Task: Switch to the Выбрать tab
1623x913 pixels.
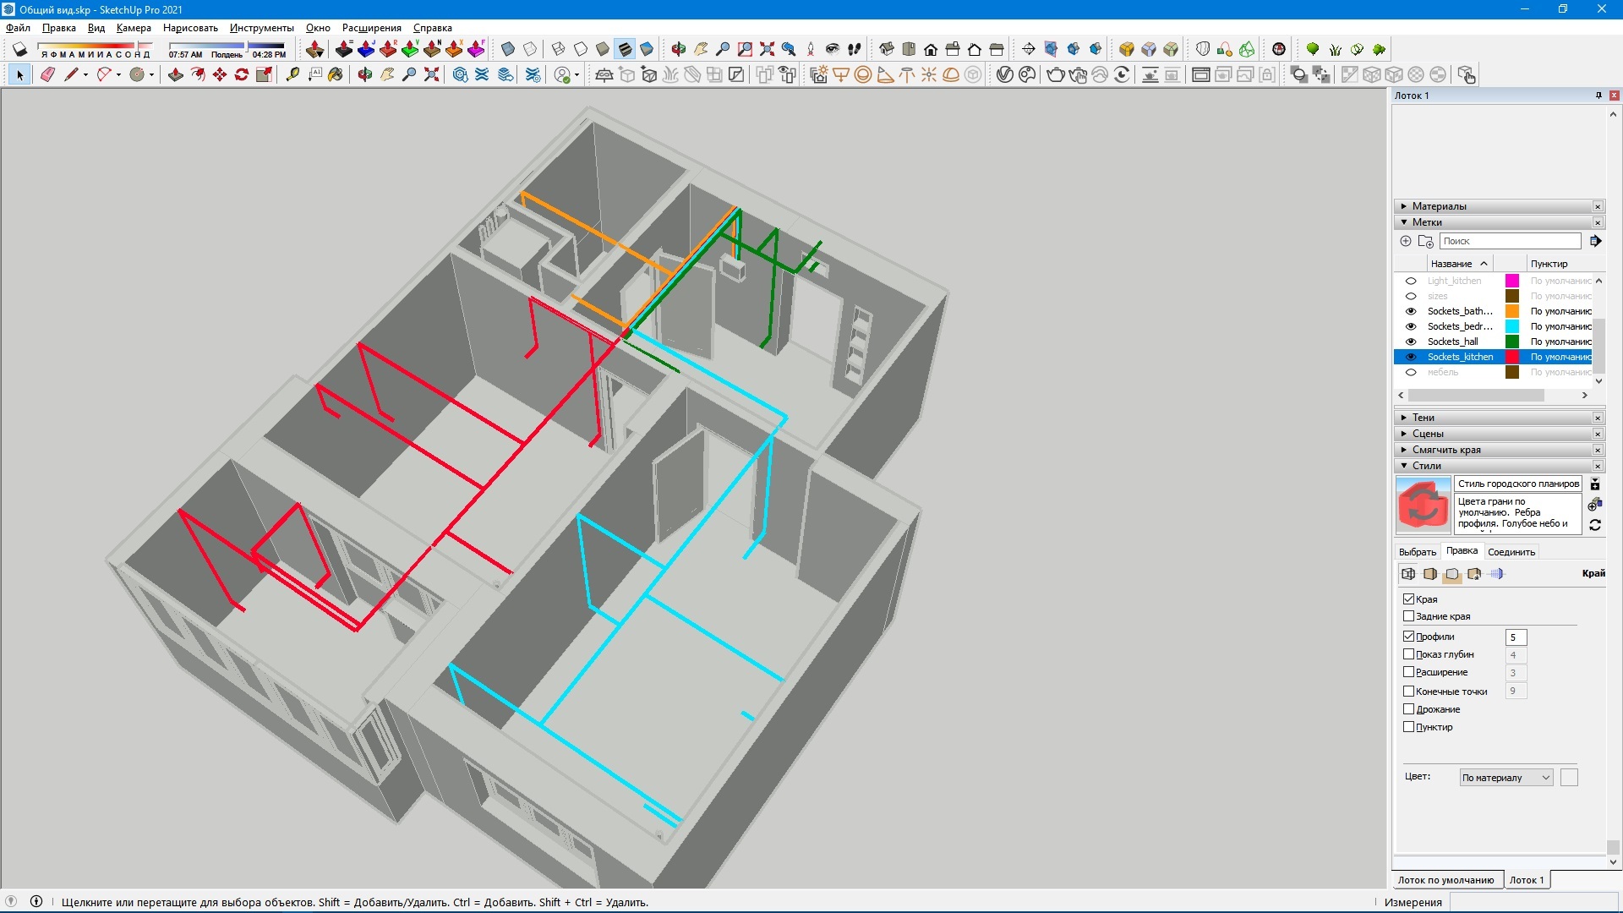Action: pos(1418,552)
